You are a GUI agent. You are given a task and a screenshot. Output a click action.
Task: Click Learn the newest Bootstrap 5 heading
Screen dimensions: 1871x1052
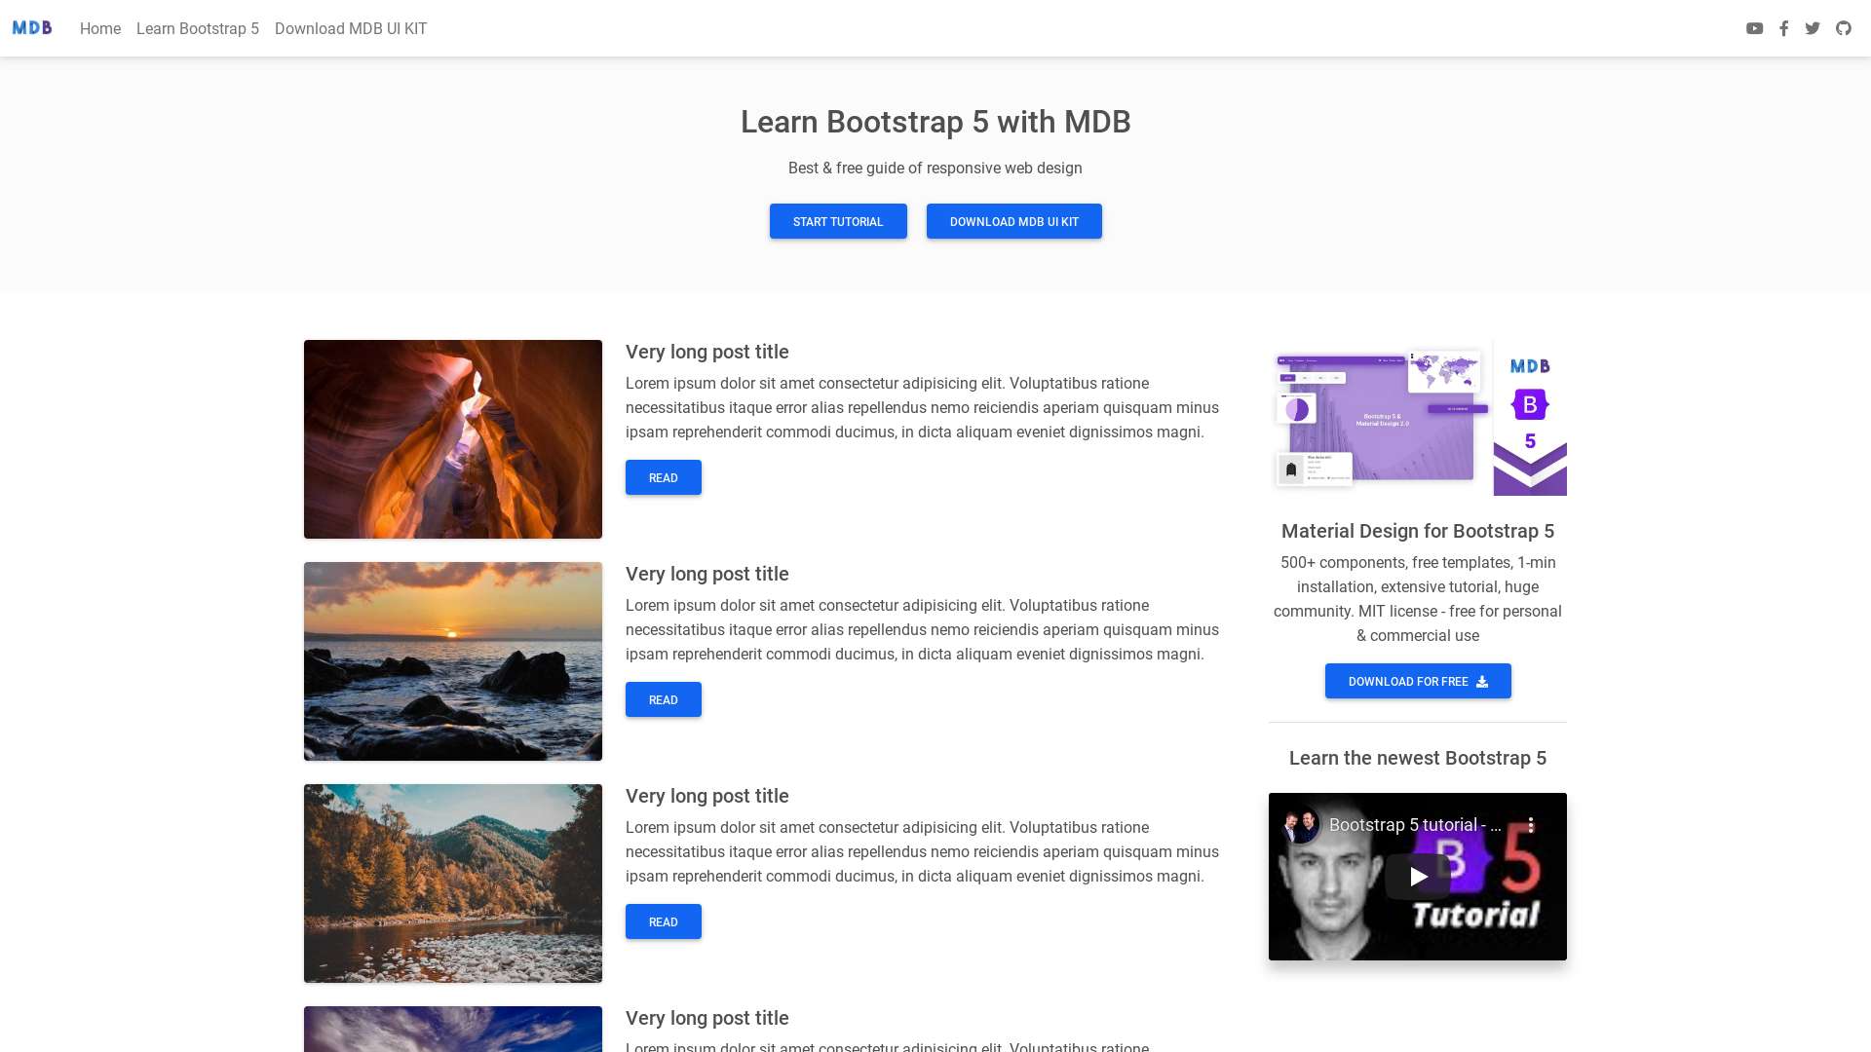pos(1418,758)
